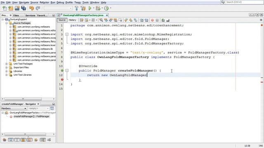Toggle Fully Qualified Names in Navigator
Viewport: 264px width, 148px height.
coord(36,140)
